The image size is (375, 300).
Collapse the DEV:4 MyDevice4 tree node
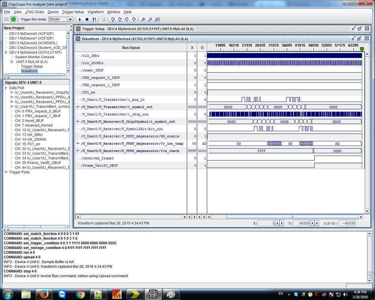(6, 52)
